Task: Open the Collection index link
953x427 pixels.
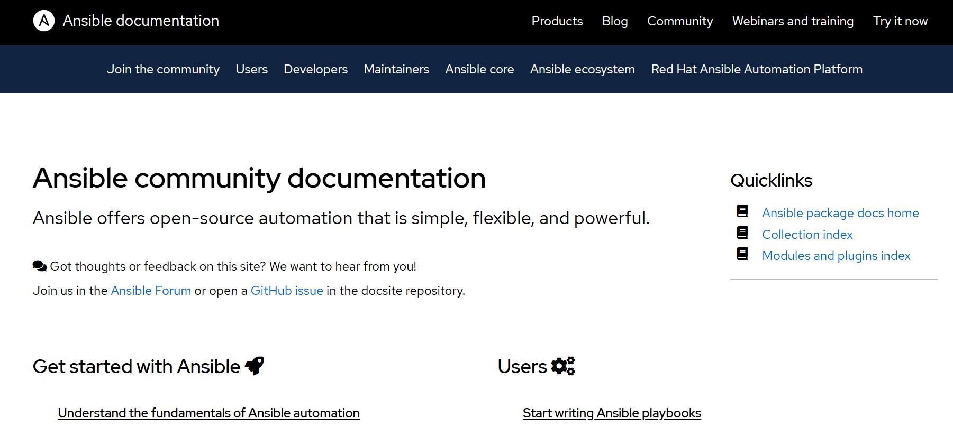Action: 807,235
